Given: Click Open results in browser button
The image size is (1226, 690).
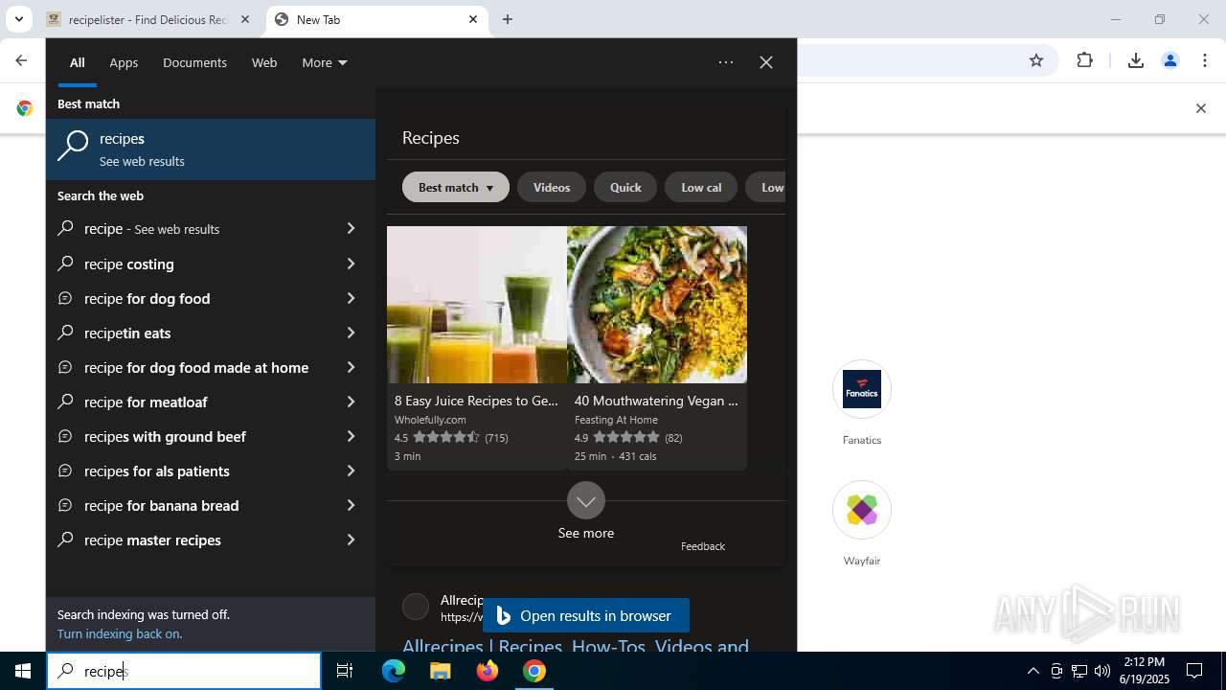Looking at the screenshot, I should pos(586,615).
